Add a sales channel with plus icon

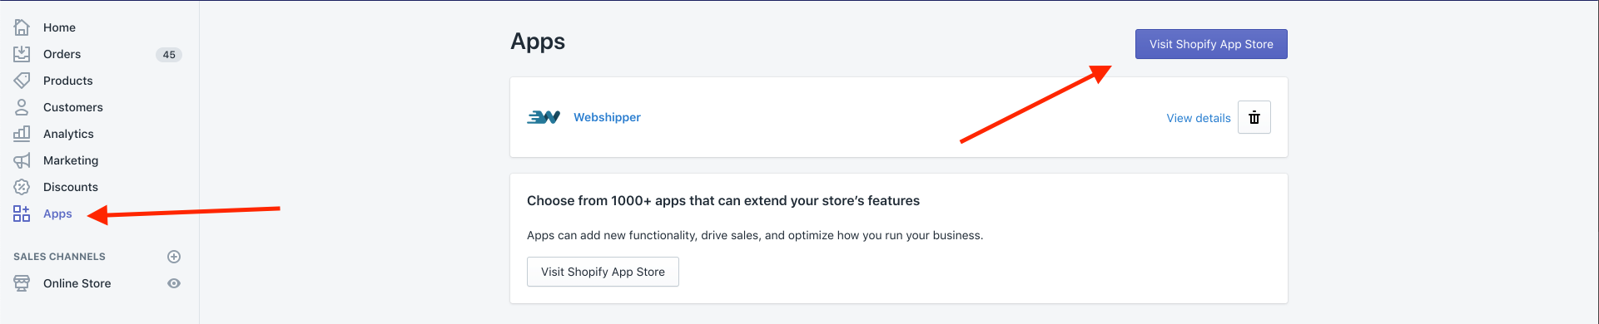[174, 257]
